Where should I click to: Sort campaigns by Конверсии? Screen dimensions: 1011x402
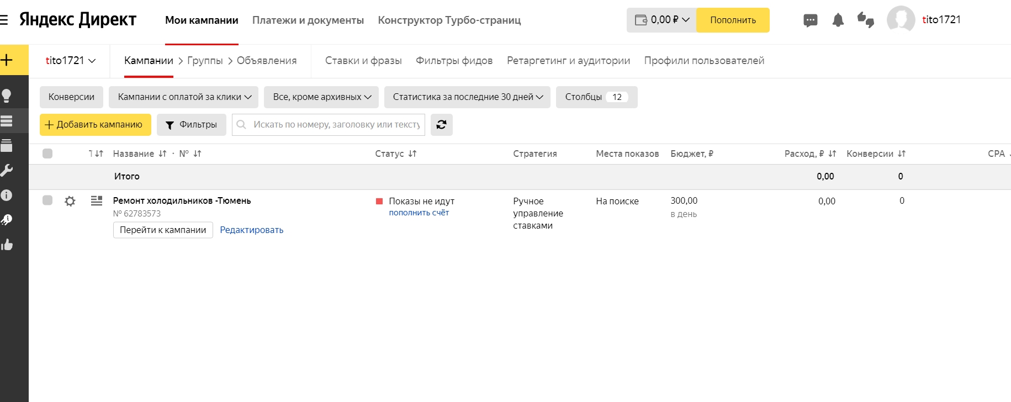coord(901,154)
